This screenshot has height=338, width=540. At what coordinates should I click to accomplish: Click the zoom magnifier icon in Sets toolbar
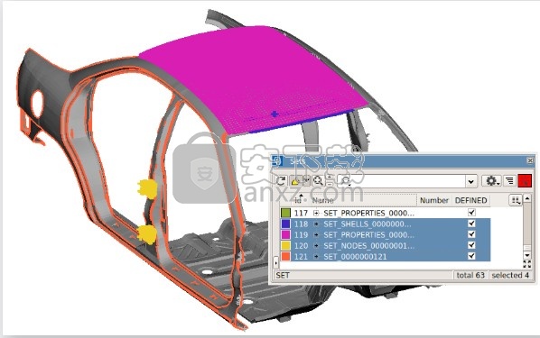pyautogui.click(x=318, y=181)
